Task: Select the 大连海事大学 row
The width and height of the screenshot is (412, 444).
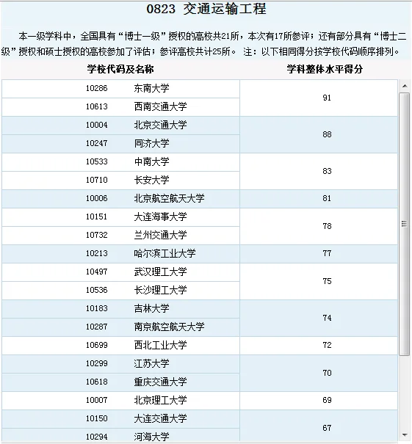Action: click(120, 217)
